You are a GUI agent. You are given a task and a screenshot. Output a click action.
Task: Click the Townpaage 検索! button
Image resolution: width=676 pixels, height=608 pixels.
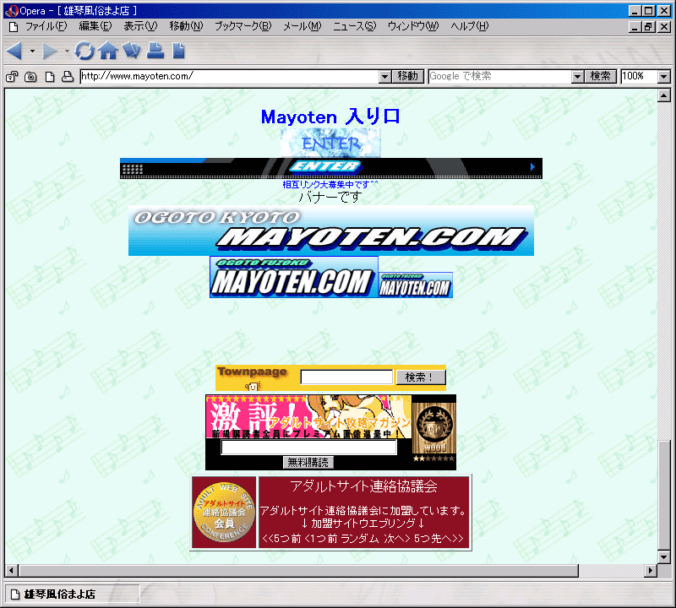click(420, 377)
